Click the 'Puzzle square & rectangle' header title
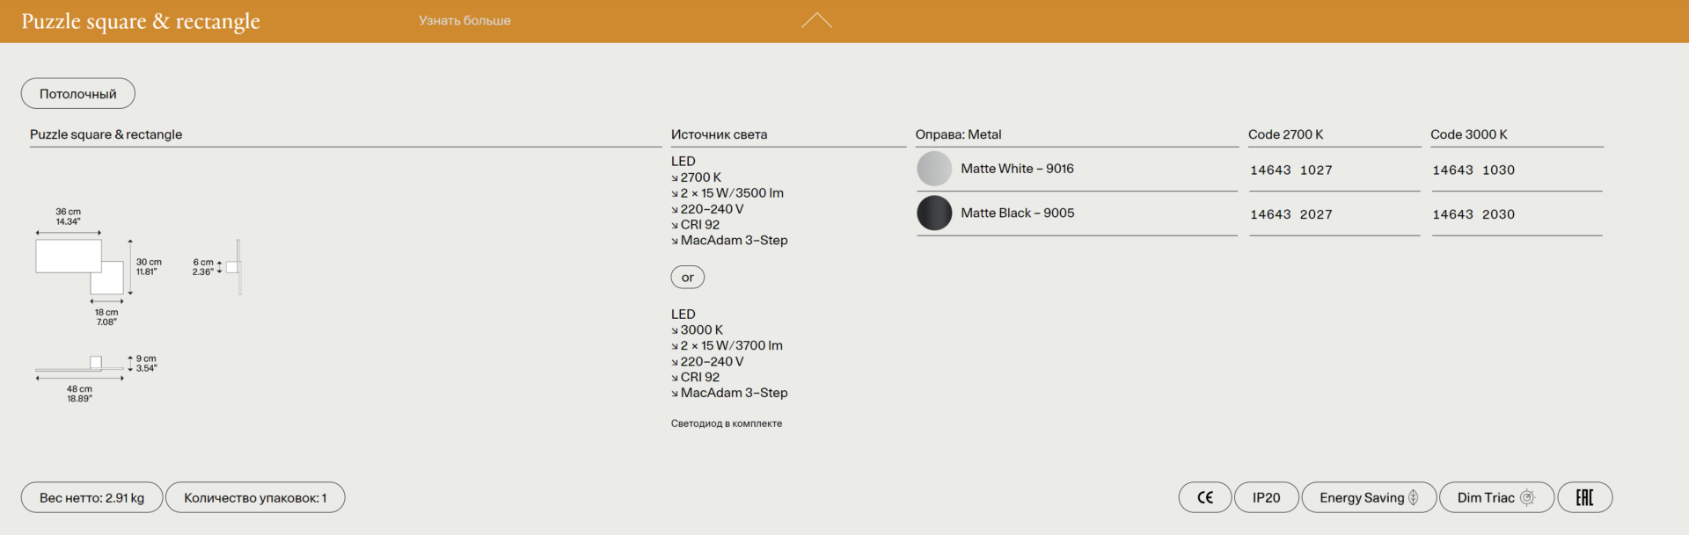The height and width of the screenshot is (535, 1689). coord(141,21)
